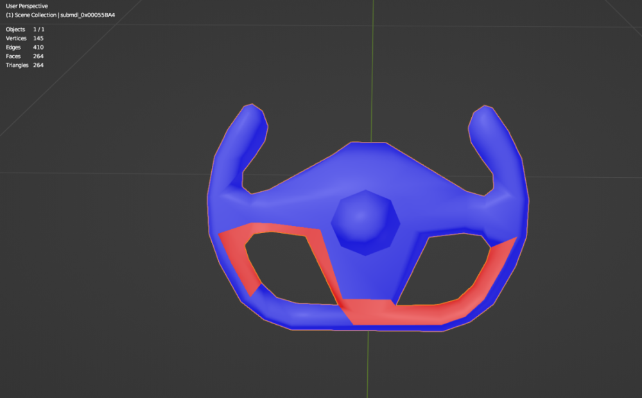Click the 'User Perspective' overlay text
Screen dimensions: 642x398
pos(26,6)
